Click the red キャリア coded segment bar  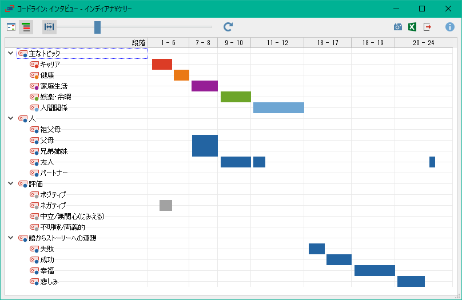point(162,64)
